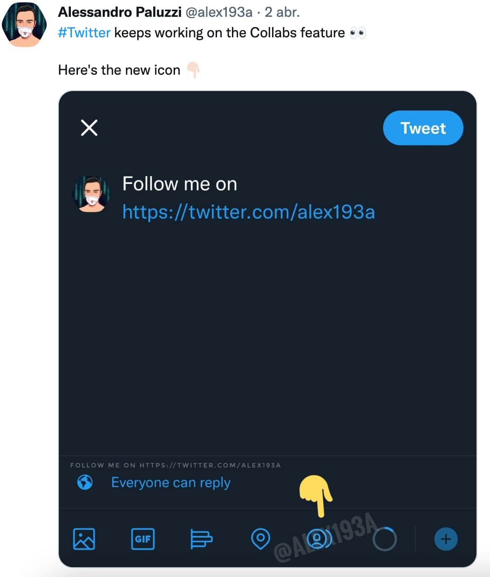This screenshot has height=577, width=490.
Task: Create a poll using the poll icon
Action: 202,539
